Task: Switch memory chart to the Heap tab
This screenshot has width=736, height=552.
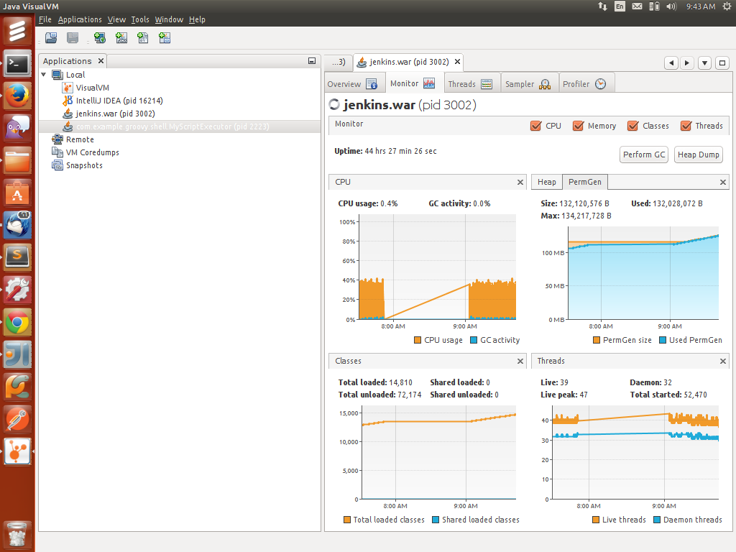Action: point(547,182)
